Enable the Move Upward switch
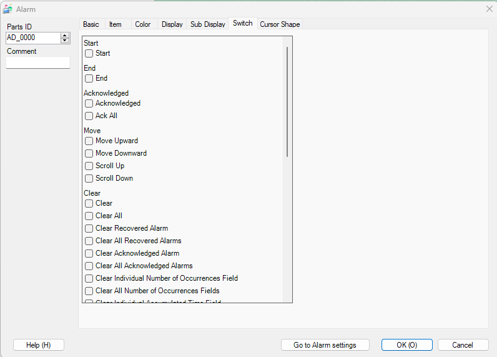The height and width of the screenshot is (357, 497). (x=89, y=141)
